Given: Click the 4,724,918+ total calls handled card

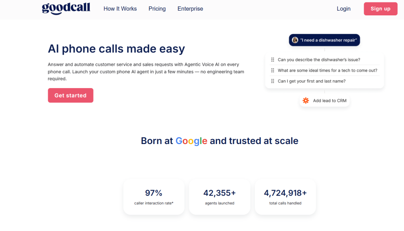Looking at the screenshot, I should tap(285, 197).
